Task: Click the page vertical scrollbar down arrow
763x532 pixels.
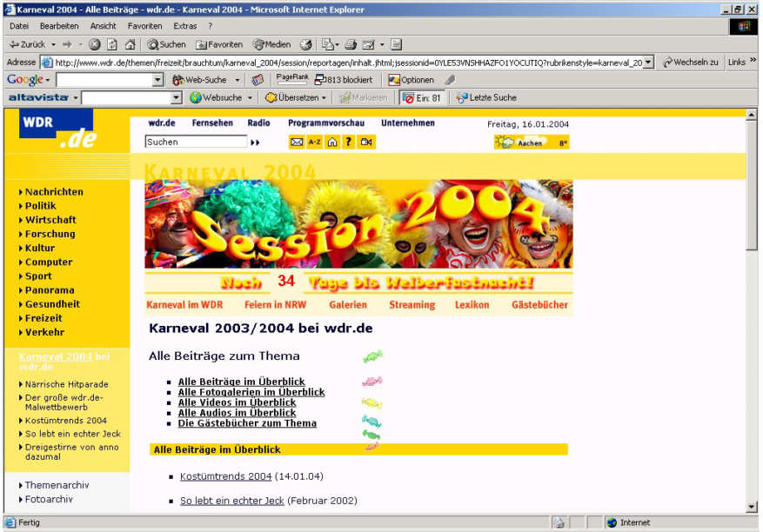Action: point(752,507)
